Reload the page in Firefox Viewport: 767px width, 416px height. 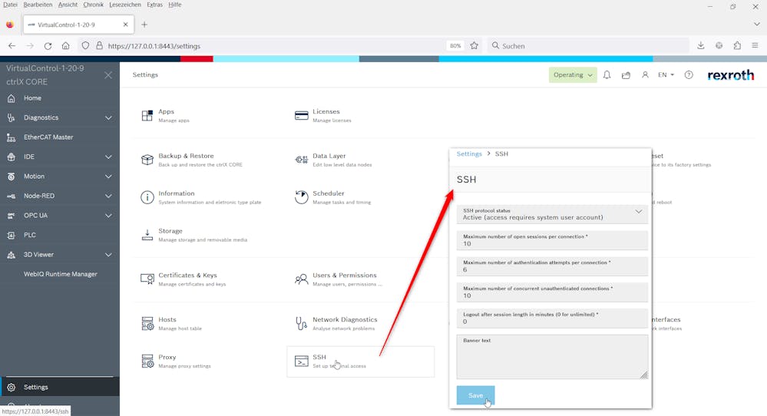(48, 46)
